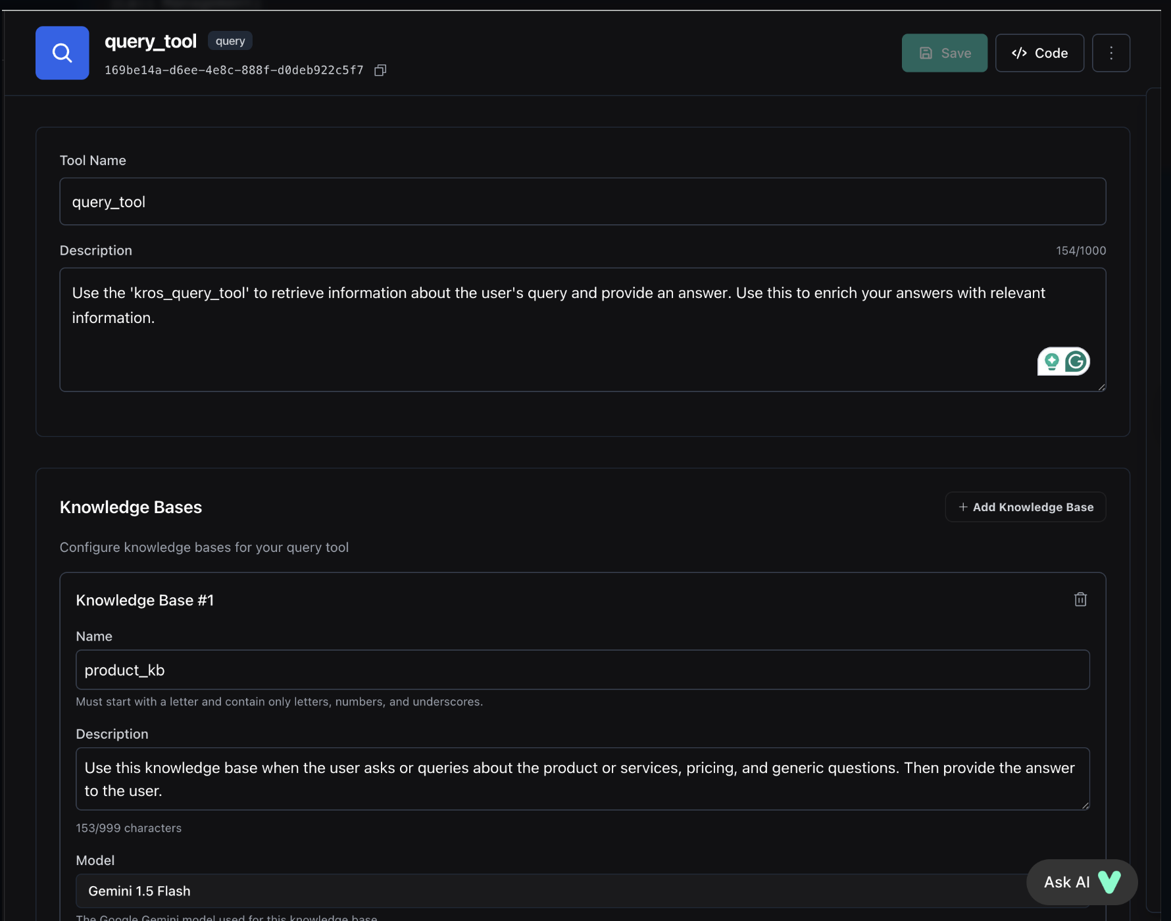Click the 'query' type badge in header
Screen dimensions: 1171x921
[230, 41]
